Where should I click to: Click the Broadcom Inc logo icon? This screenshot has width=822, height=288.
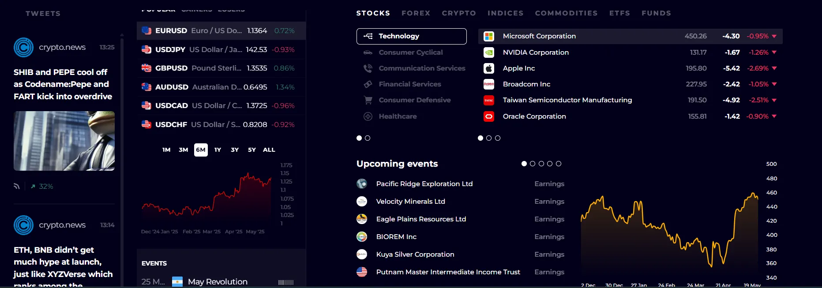tap(489, 84)
